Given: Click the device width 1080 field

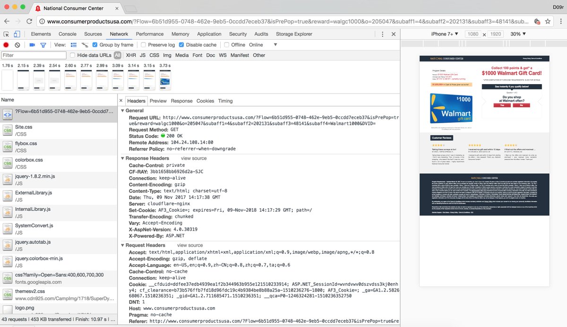Looking at the screenshot, I should coord(472,34).
